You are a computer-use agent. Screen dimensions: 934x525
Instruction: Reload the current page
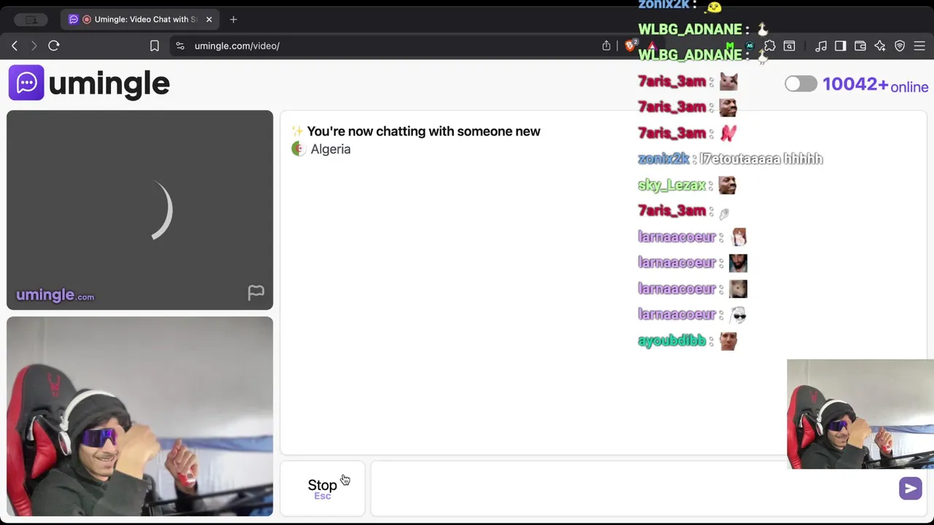coord(54,46)
